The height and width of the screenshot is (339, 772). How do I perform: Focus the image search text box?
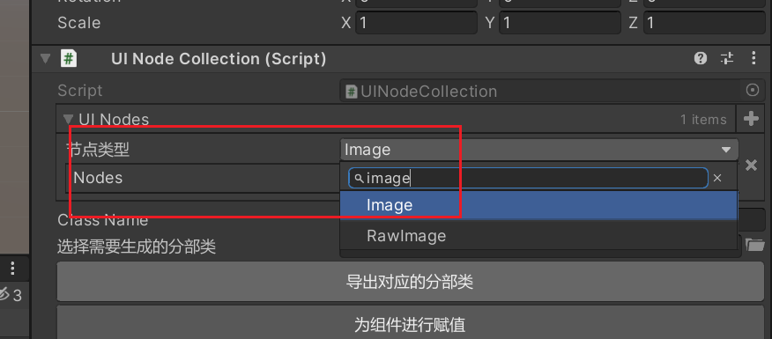(x=528, y=178)
